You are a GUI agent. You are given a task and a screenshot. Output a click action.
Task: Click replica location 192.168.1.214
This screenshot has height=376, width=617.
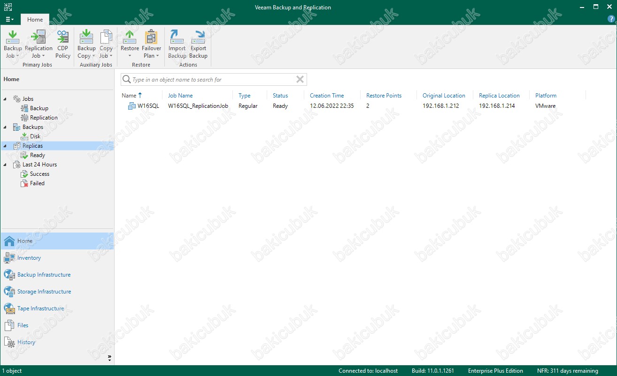point(497,106)
